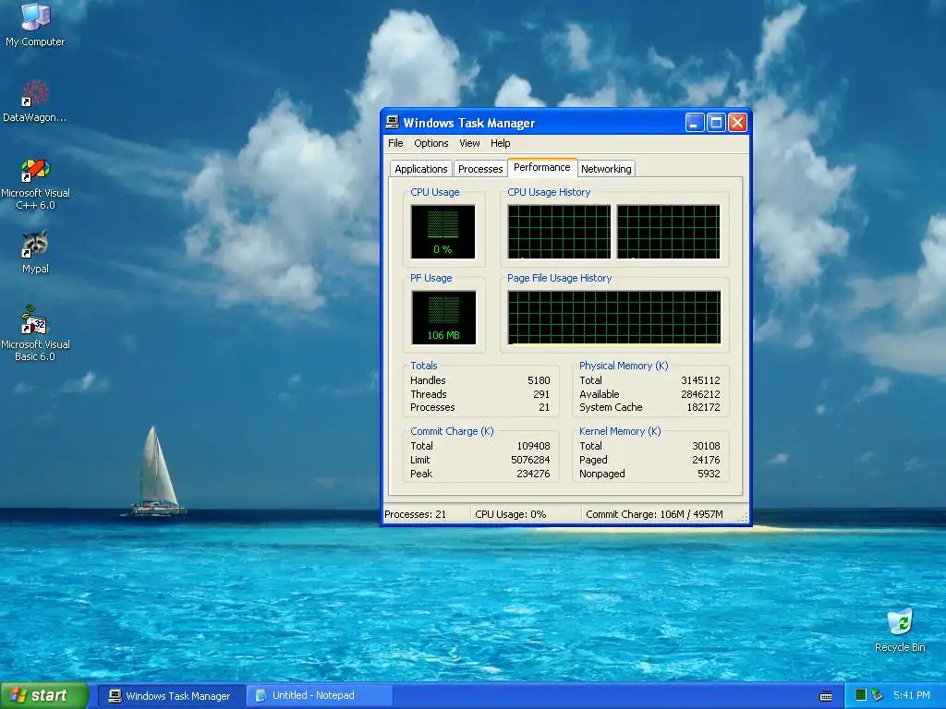The width and height of the screenshot is (946, 709).
Task: Open the Help menu
Action: click(500, 143)
